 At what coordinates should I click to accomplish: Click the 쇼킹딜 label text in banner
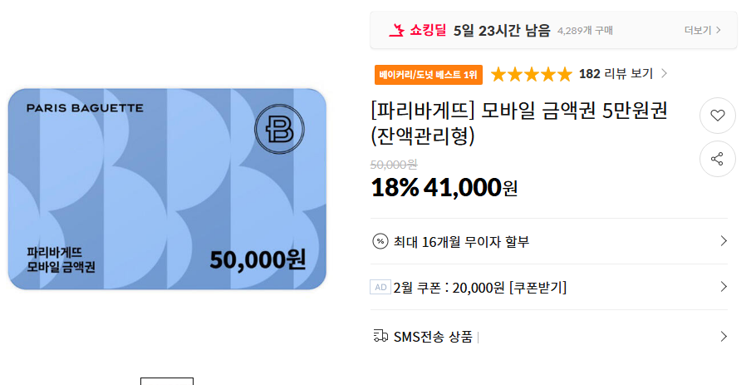coord(429,31)
